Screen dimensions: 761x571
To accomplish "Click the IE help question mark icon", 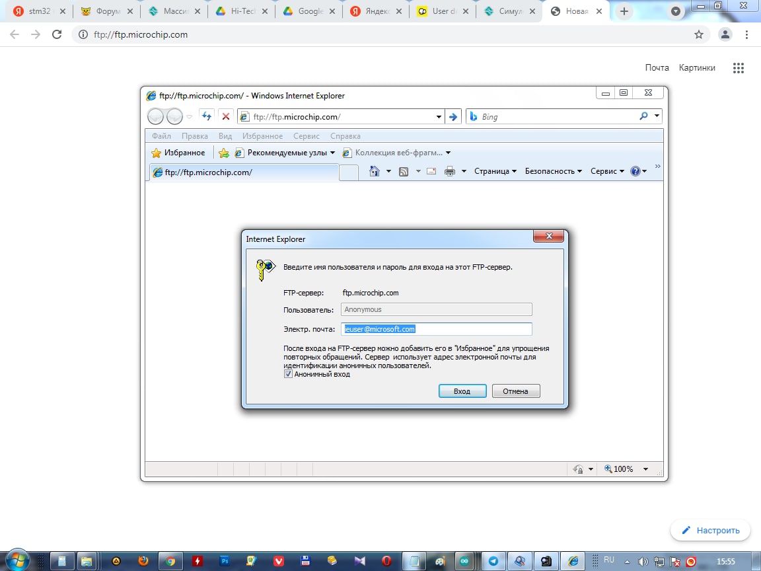I will (x=635, y=171).
